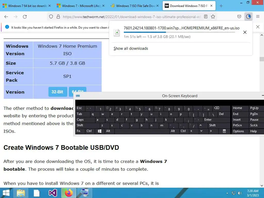View site security padlock info
Screen dimensions: 264x198
[x=58, y=17]
